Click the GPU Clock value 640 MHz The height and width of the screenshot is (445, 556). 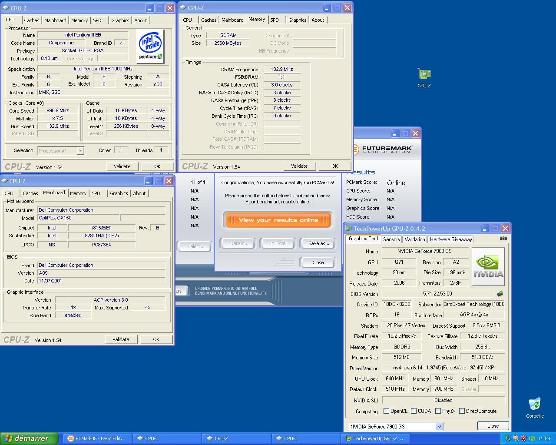(395, 379)
